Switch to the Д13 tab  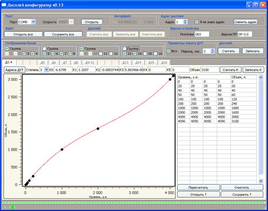(125, 62)
